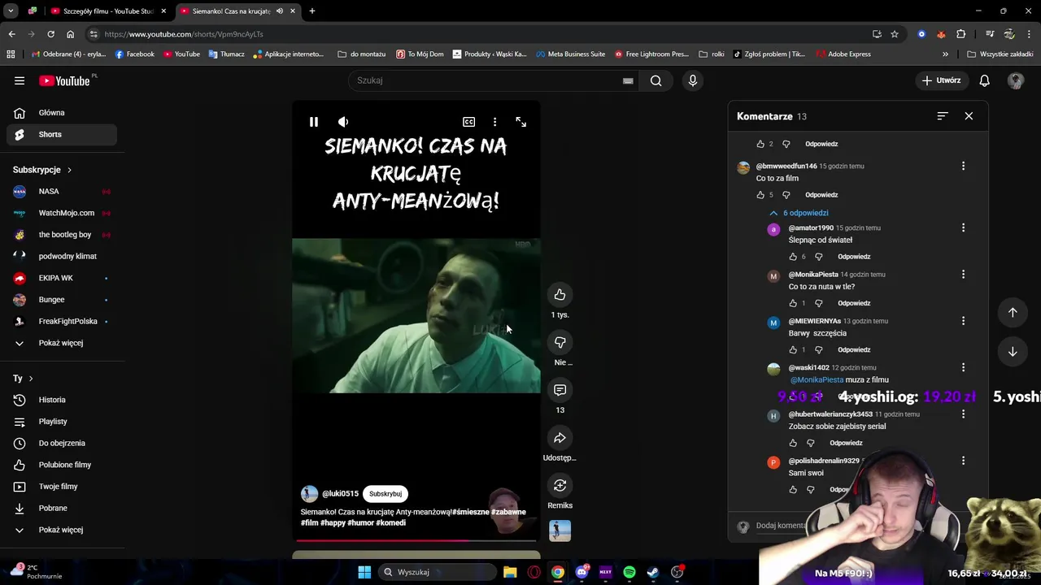The image size is (1041, 585).
Task: Open Steam from the taskbar
Action: click(x=653, y=572)
